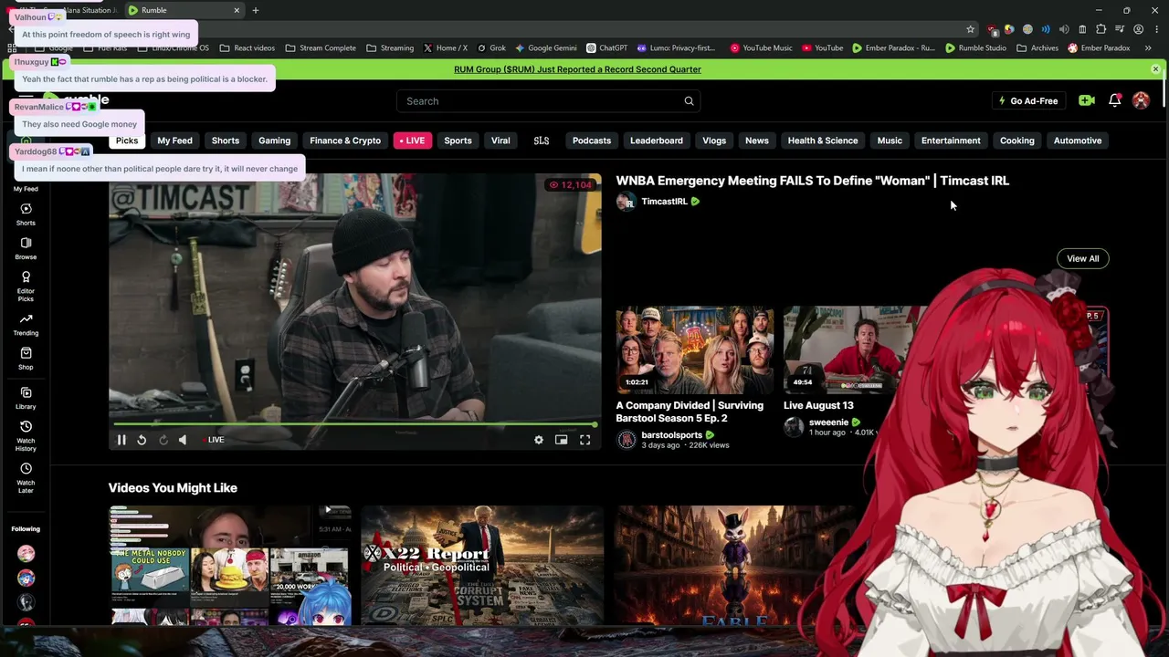Screen dimensions: 1169x657
Task: Open the TimcastIRL channel link
Action: [x=664, y=202]
